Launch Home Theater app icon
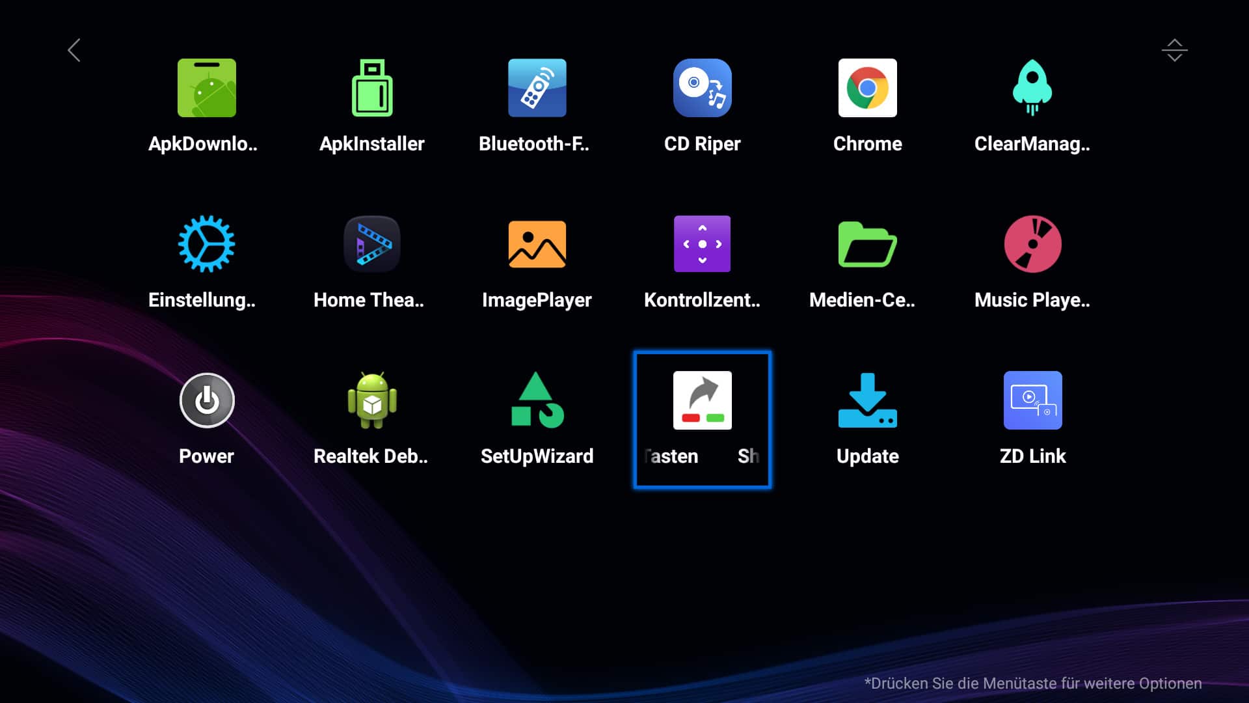Screen dimensions: 1249x703 372,244
